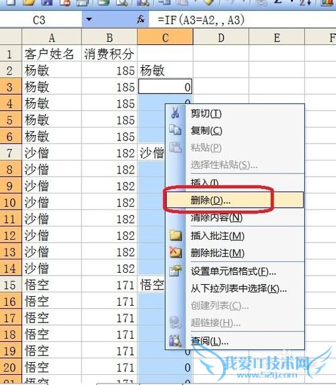The width and height of the screenshot is (336, 385).
Task: Select column A header
Action: tap(52, 38)
